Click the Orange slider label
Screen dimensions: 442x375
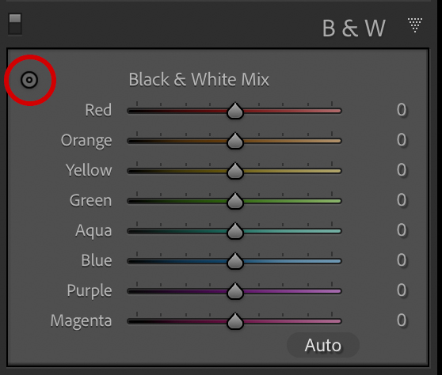point(86,141)
